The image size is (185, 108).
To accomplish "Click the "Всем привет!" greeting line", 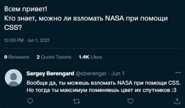I will point(26,10).
